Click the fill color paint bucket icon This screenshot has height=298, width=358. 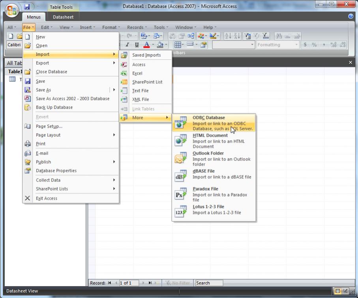[160, 45]
